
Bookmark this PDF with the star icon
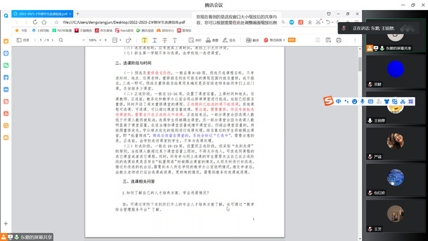(x=56, y=22)
